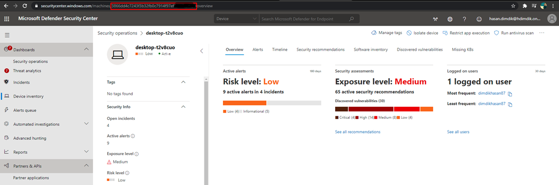
Task: Copy the least frequent user name
Action: pos(510,104)
